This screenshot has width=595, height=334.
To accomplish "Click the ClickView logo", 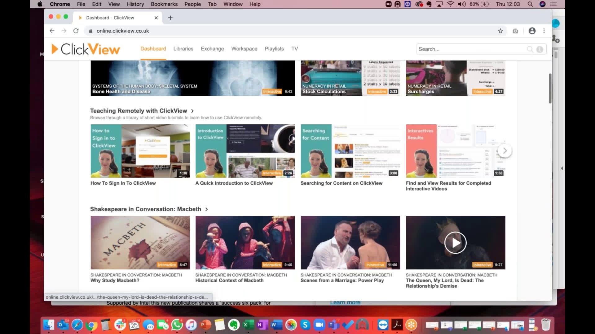I will click(x=85, y=49).
